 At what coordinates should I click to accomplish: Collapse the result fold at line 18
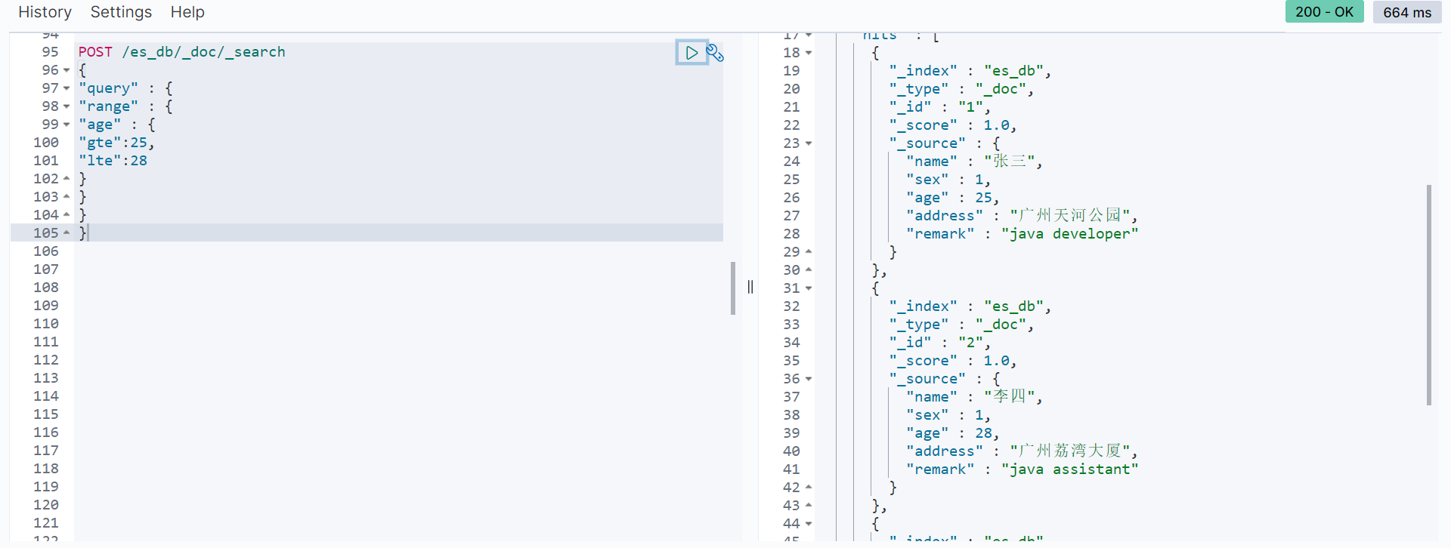[x=809, y=53]
